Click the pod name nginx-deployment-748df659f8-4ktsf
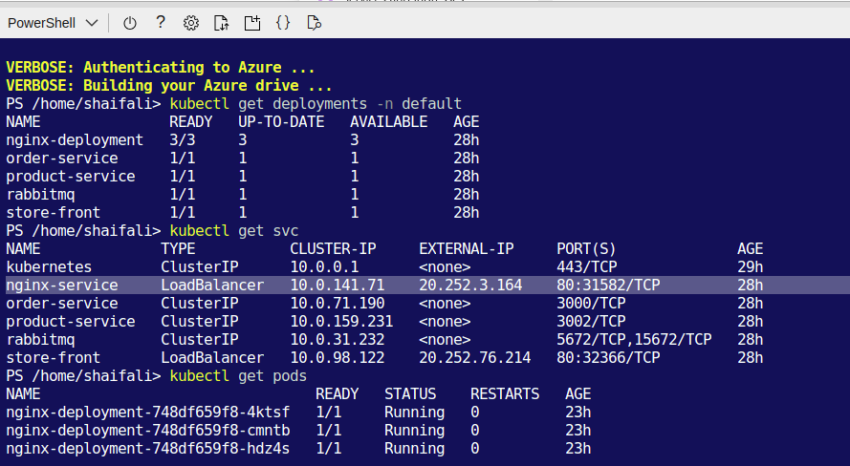The image size is (850, 466). coord(147,412)
